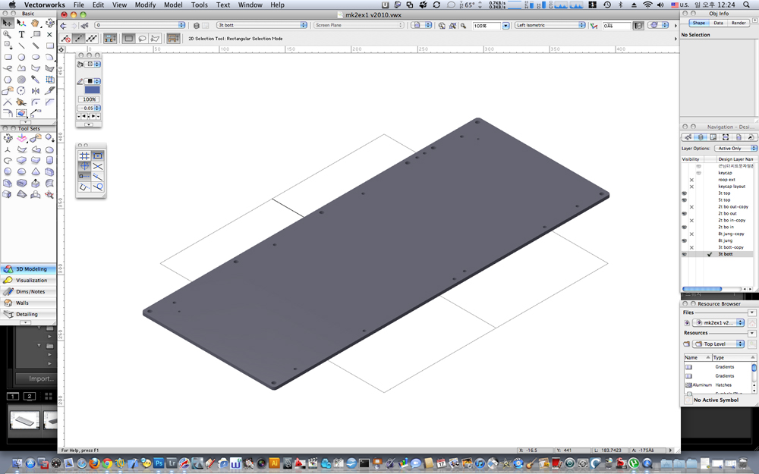The height and width of the screenshot is (474, 759).
Task: Select the Rounded Rectangle tool
Action: click(8, 57)
